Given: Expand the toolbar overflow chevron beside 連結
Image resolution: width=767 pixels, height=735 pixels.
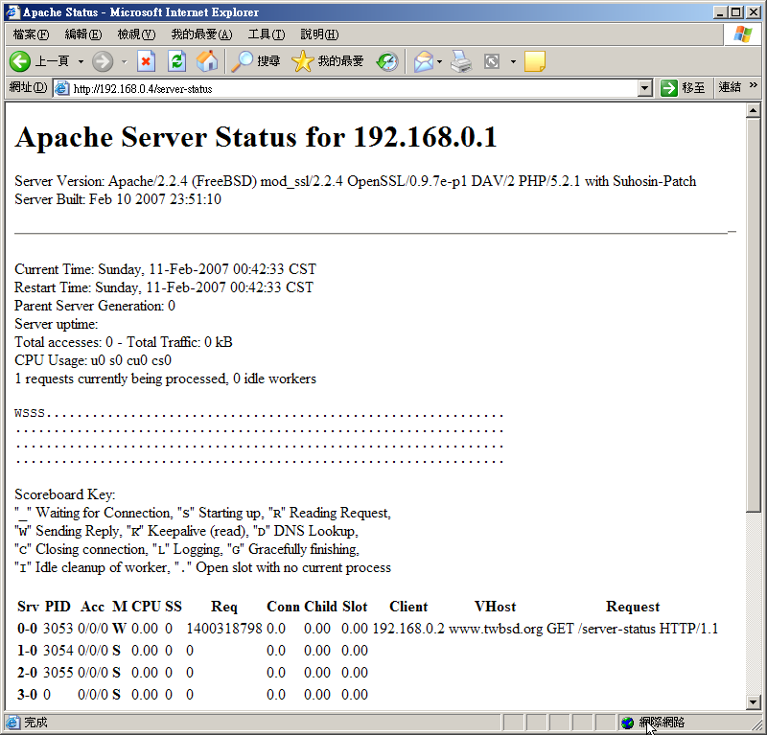Looking at the screenshot, I should point(754,85).
